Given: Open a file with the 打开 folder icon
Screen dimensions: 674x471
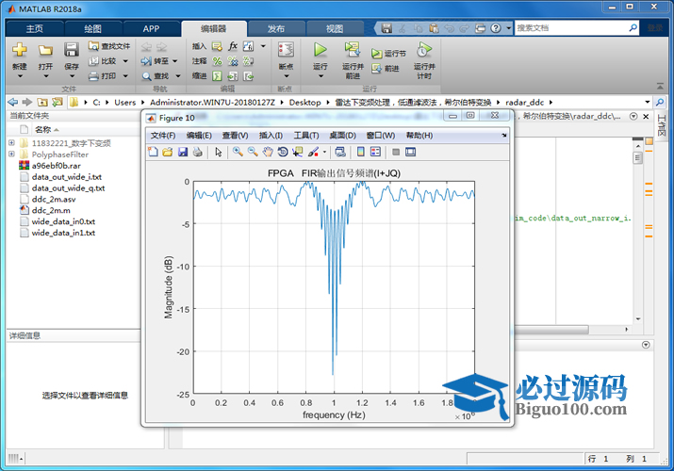Looking at the screenshot, I should (45, 50).
